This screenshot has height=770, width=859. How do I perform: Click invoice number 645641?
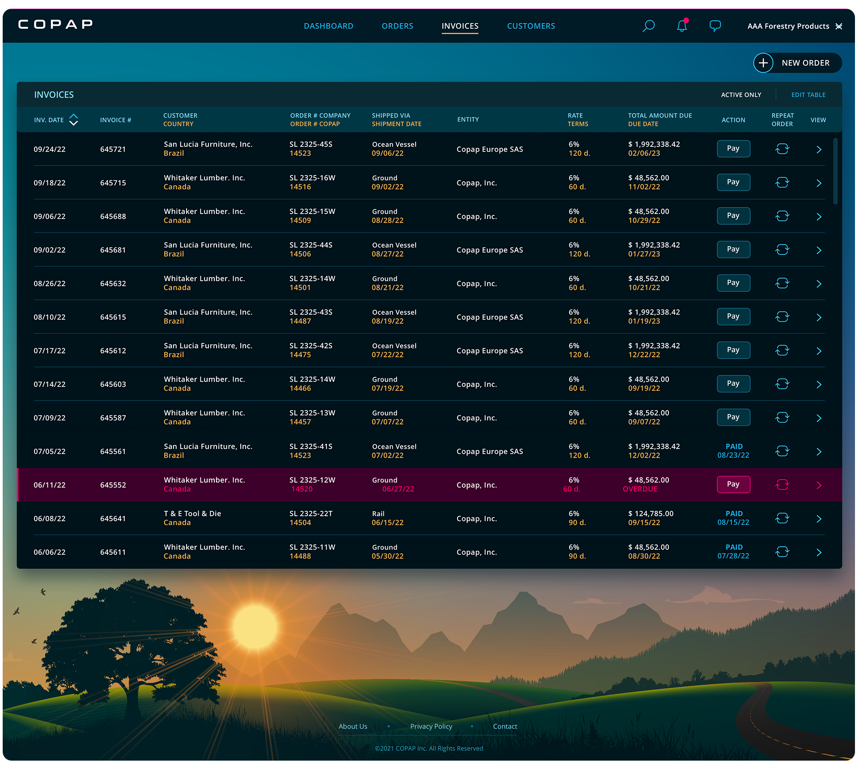pos(113,518)
